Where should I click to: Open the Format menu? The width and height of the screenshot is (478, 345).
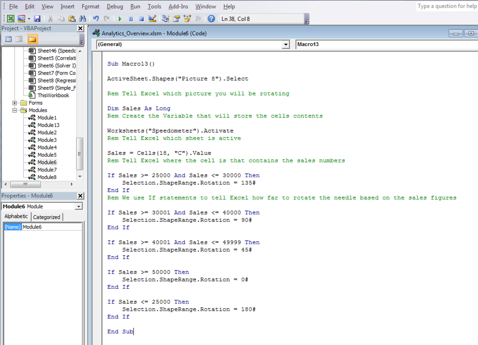(x=90, y=6)
